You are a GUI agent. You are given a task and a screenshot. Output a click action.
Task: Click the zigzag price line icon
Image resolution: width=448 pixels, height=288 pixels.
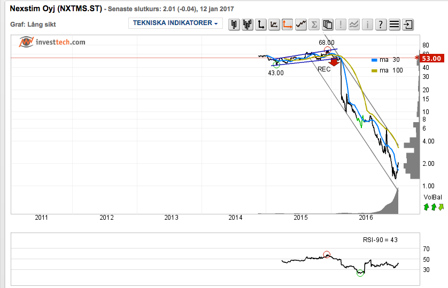(x=300, y=25)
